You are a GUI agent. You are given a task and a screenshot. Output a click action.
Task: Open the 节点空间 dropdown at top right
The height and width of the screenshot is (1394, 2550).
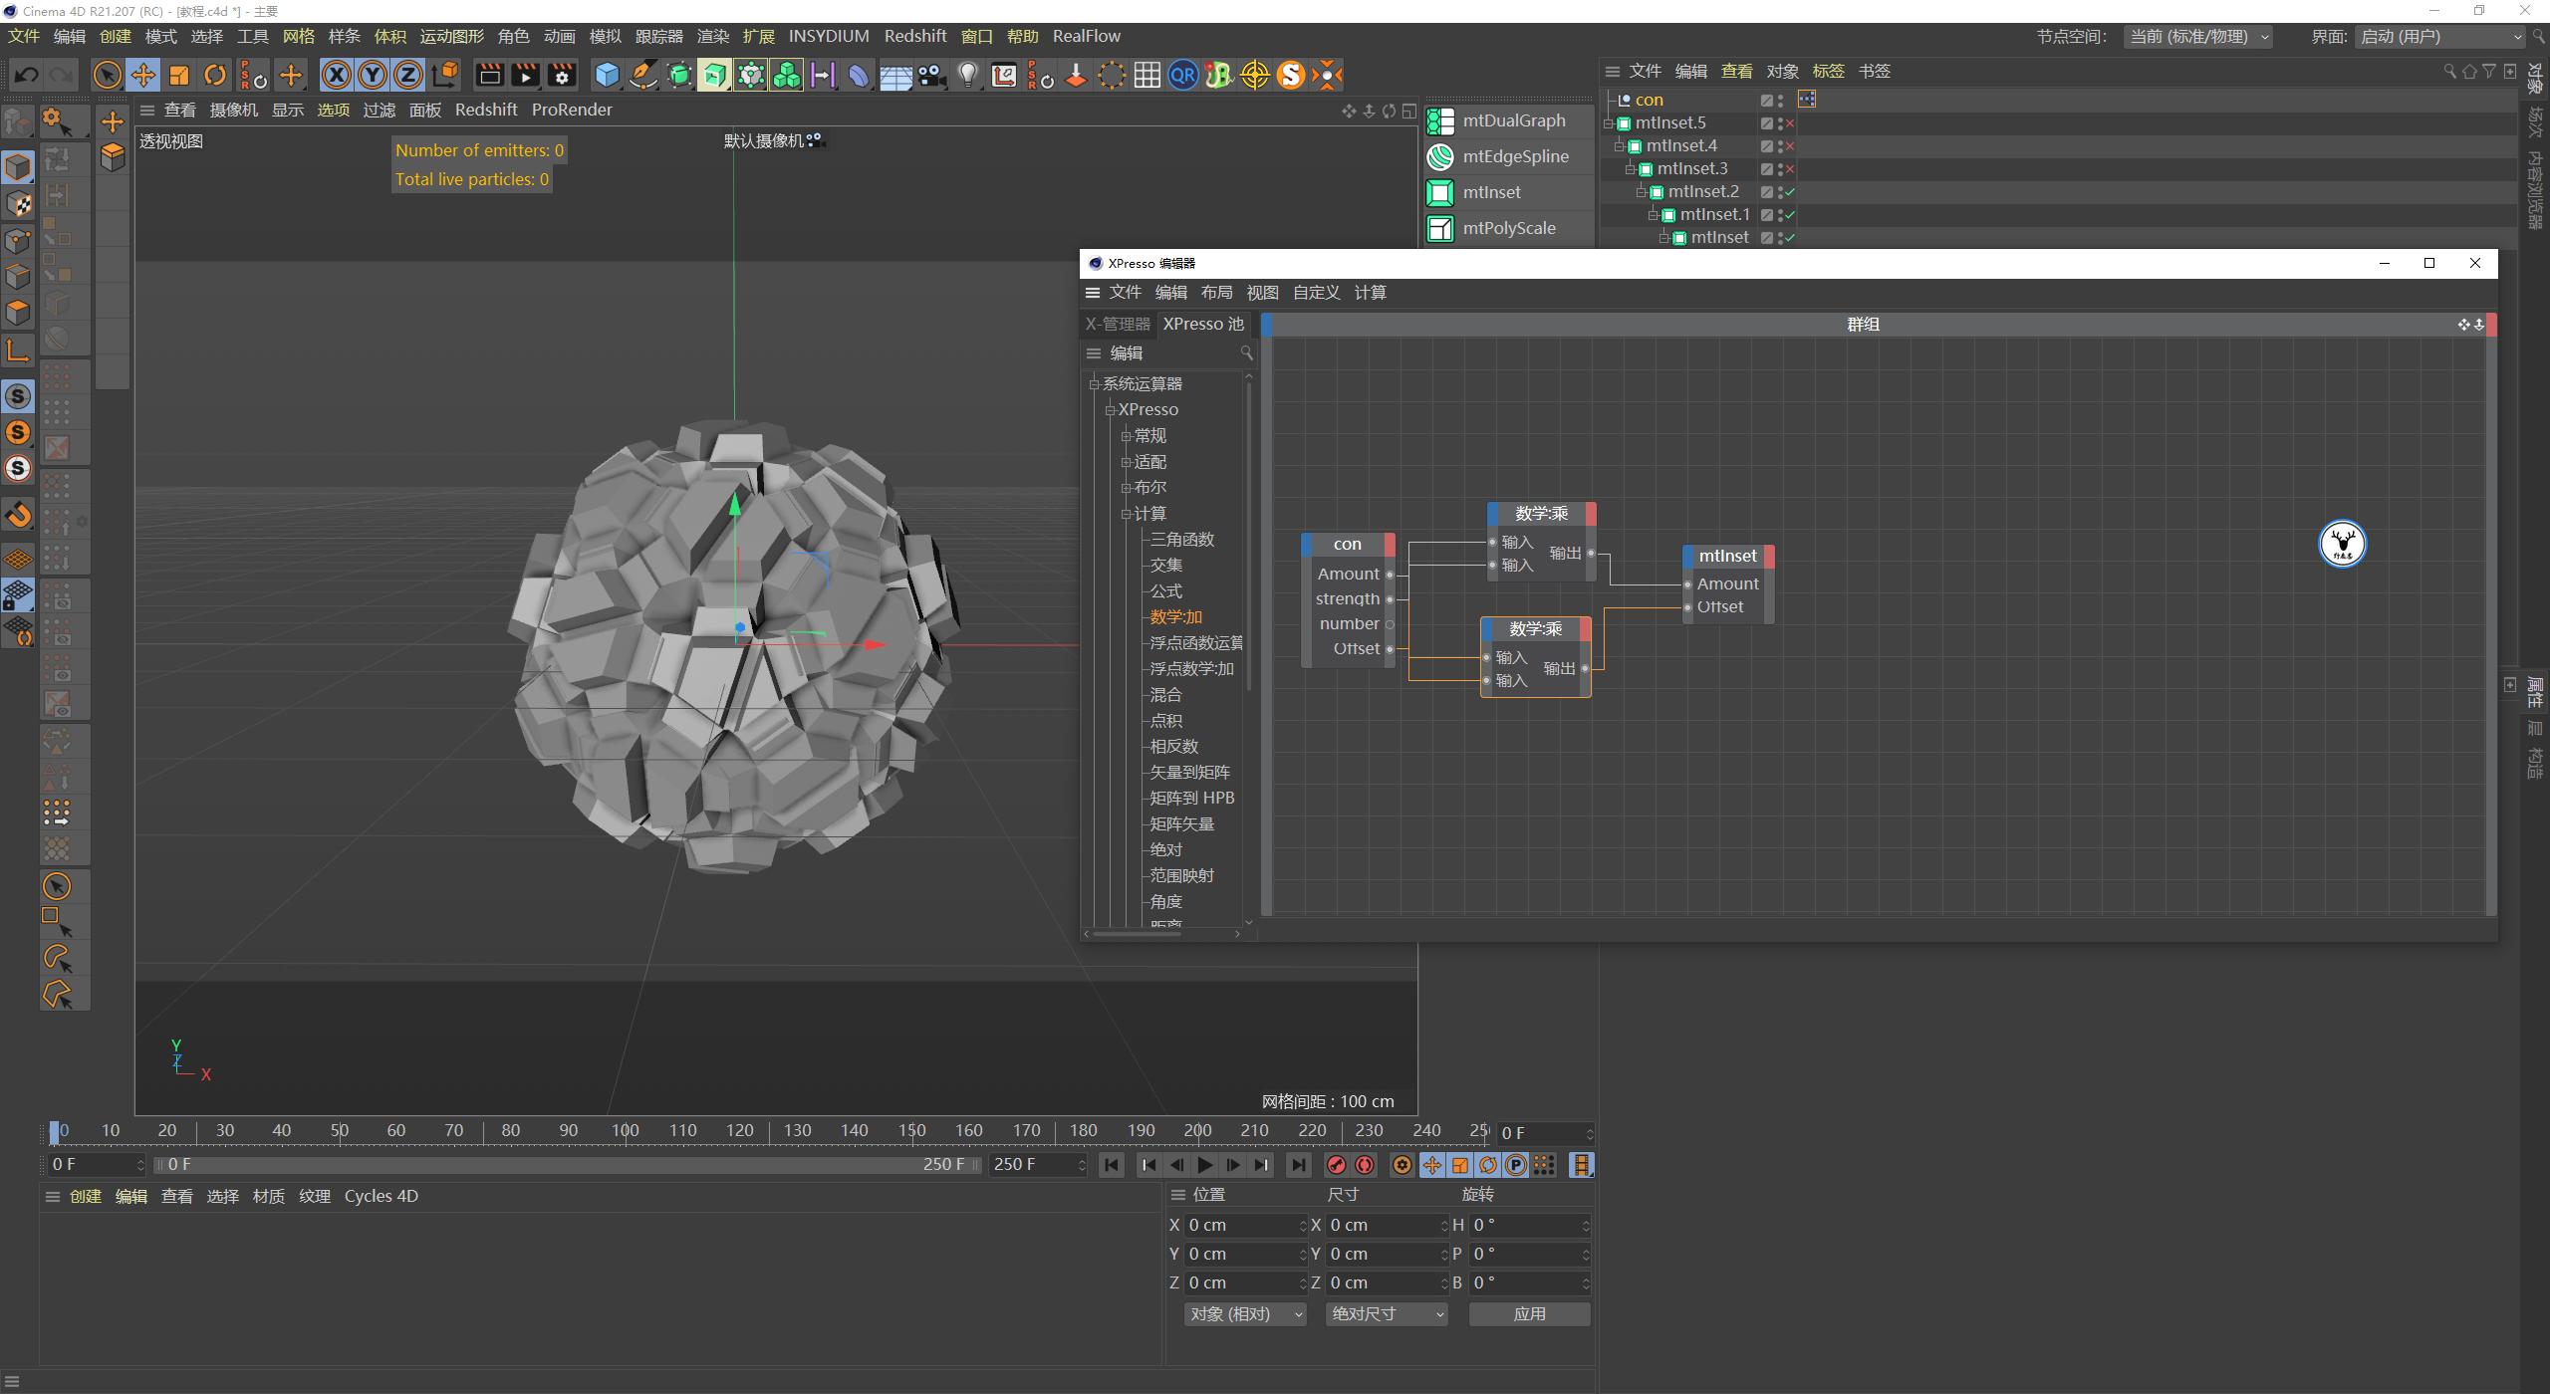pyautogui.click(x=2198, y=36)
